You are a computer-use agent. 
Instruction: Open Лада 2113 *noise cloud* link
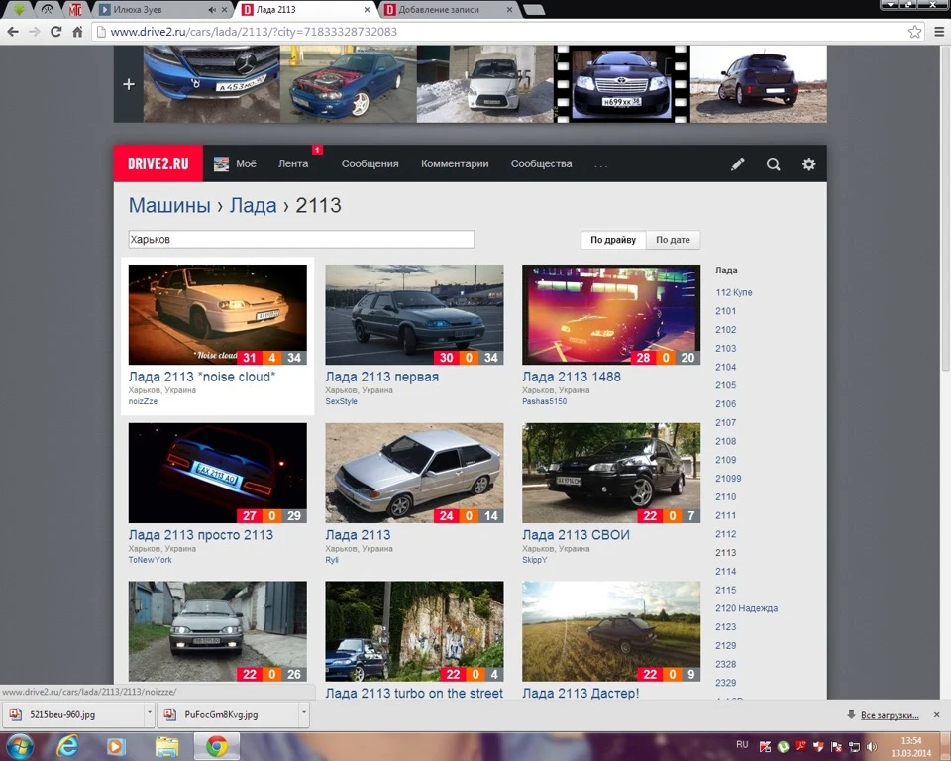(202, 377)
